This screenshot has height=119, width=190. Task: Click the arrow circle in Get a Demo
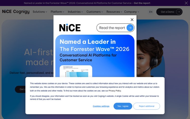tap(179, 12)
